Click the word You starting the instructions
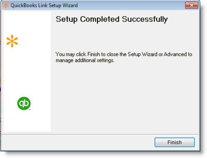 (60, 54)
